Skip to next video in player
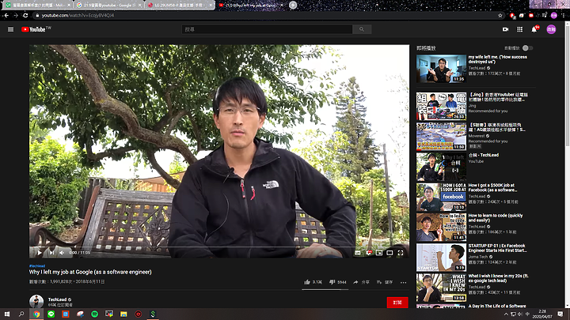This screenshot has height=320, width=570. [x=51, y=253]
